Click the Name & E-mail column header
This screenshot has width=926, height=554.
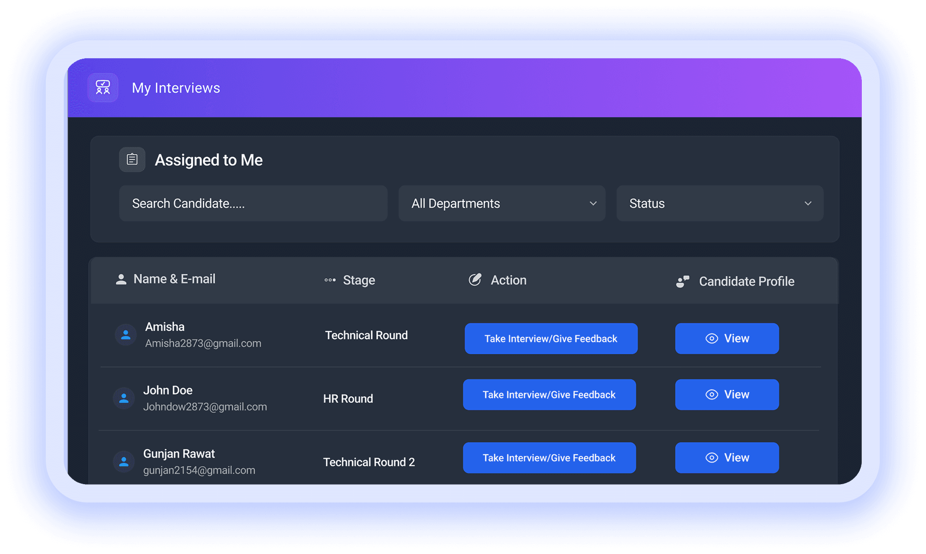click(x=174, y=278)
